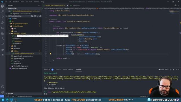
Task: Open the Explorer view in activity bar
Action: pyautogui.click(x=3, y=6)
